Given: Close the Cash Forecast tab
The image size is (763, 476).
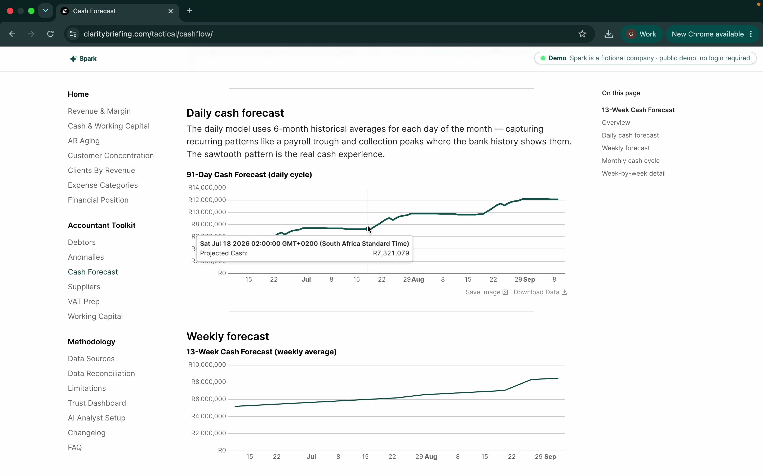Looking at the screenshot, I should point(171,11).
